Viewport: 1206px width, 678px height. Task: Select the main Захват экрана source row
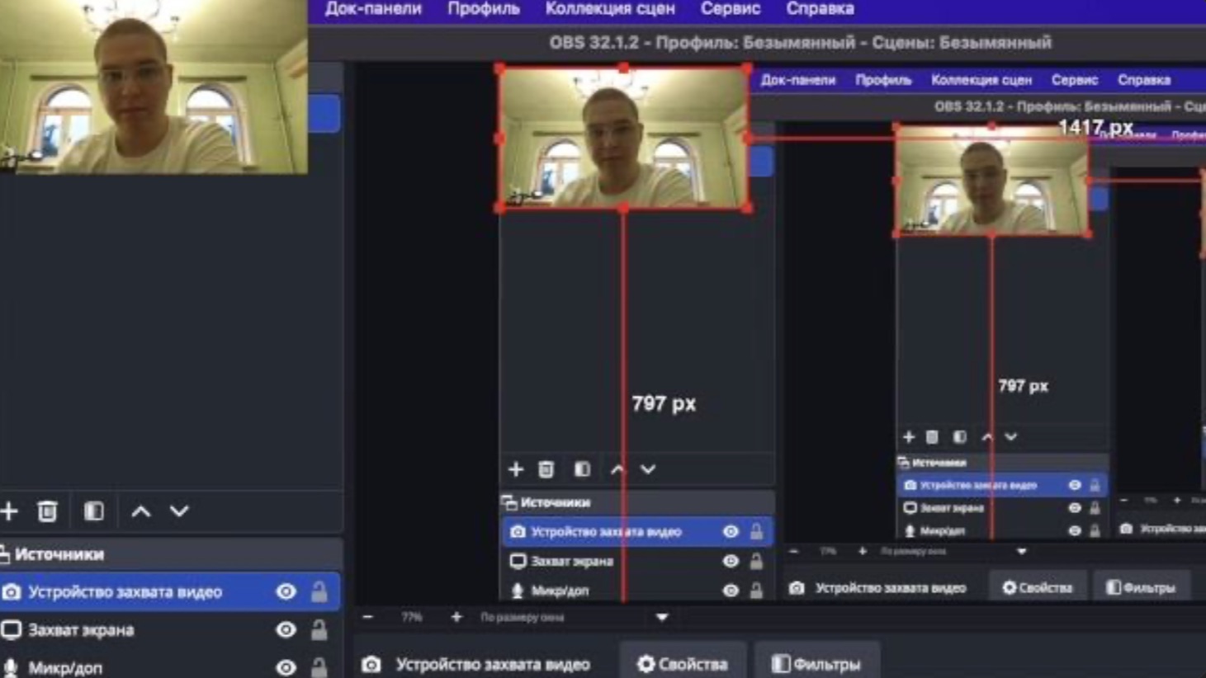170,630
